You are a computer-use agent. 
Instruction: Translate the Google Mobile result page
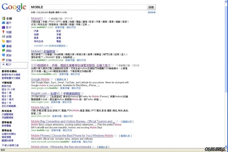[x=62, y=80]
